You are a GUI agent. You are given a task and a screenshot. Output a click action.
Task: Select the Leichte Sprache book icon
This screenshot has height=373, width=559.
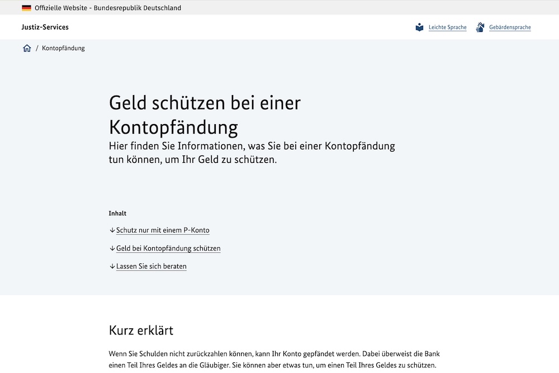pyautogui.click(x=419, y=26)
